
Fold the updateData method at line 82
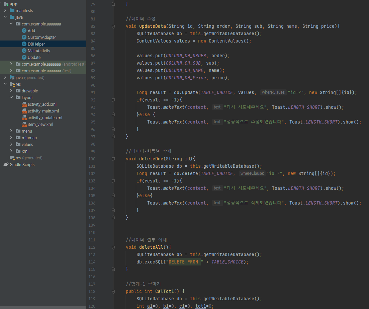pos(113,26)
